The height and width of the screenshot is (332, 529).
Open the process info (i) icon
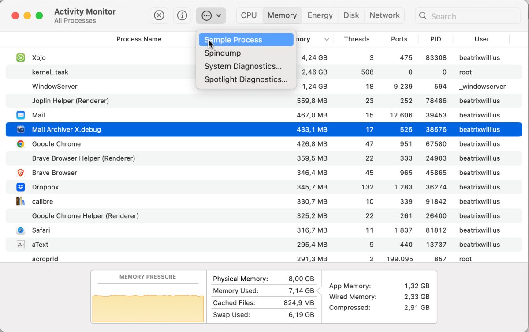(x=182, y=15)
